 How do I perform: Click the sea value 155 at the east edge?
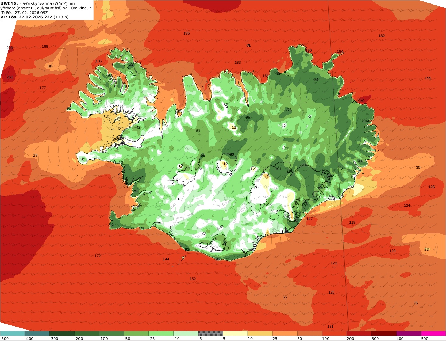point(428,78)
